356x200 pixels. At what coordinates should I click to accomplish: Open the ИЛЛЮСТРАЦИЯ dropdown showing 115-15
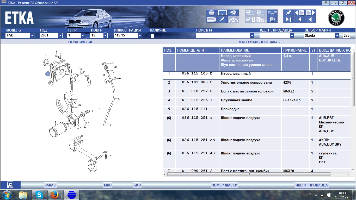140,36
